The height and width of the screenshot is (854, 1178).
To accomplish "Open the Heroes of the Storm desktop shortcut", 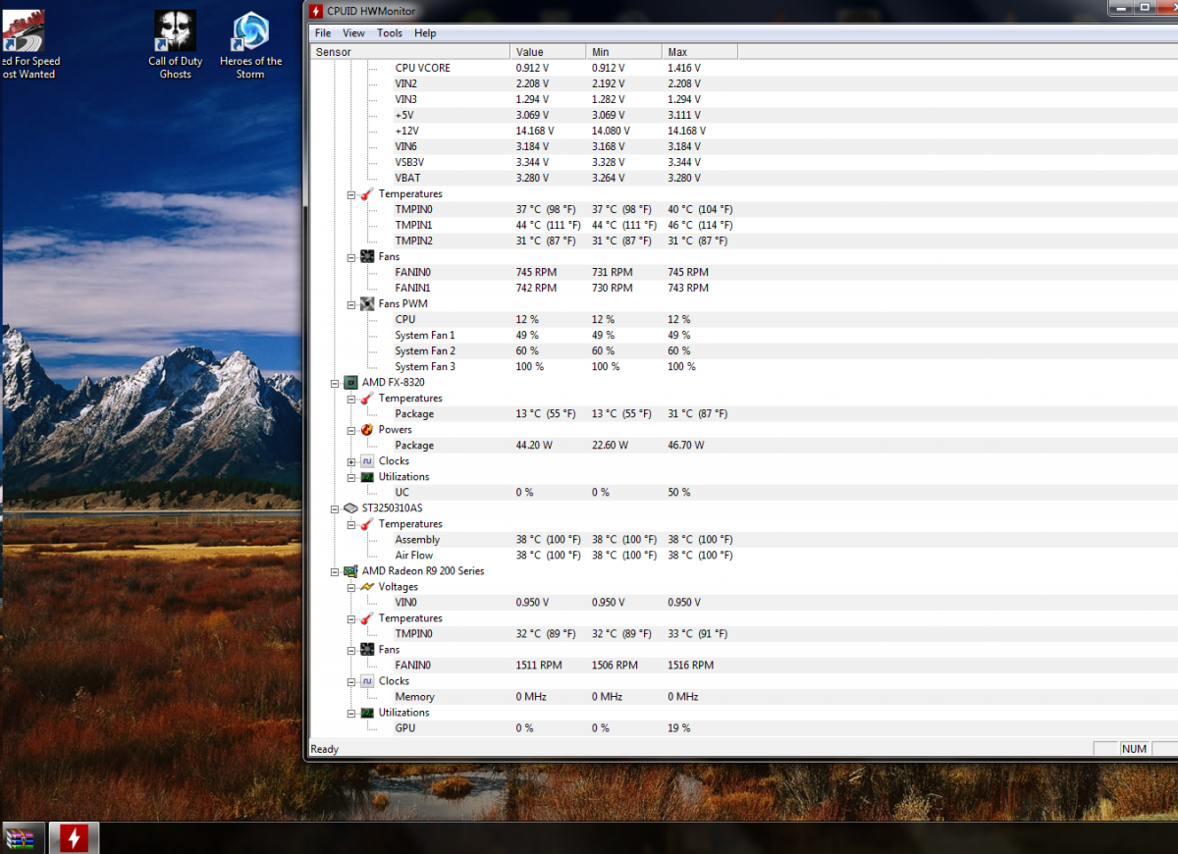I will coord(250,44).
